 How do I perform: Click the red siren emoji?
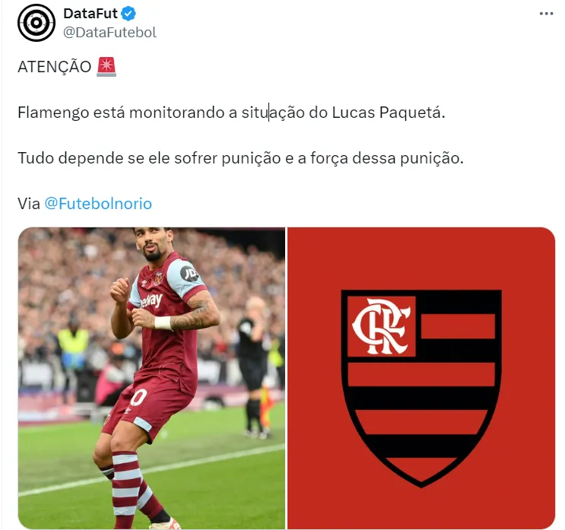pyautogui.click(x=106, y=67)
